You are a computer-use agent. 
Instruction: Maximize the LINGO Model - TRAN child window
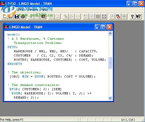[103, 27]
